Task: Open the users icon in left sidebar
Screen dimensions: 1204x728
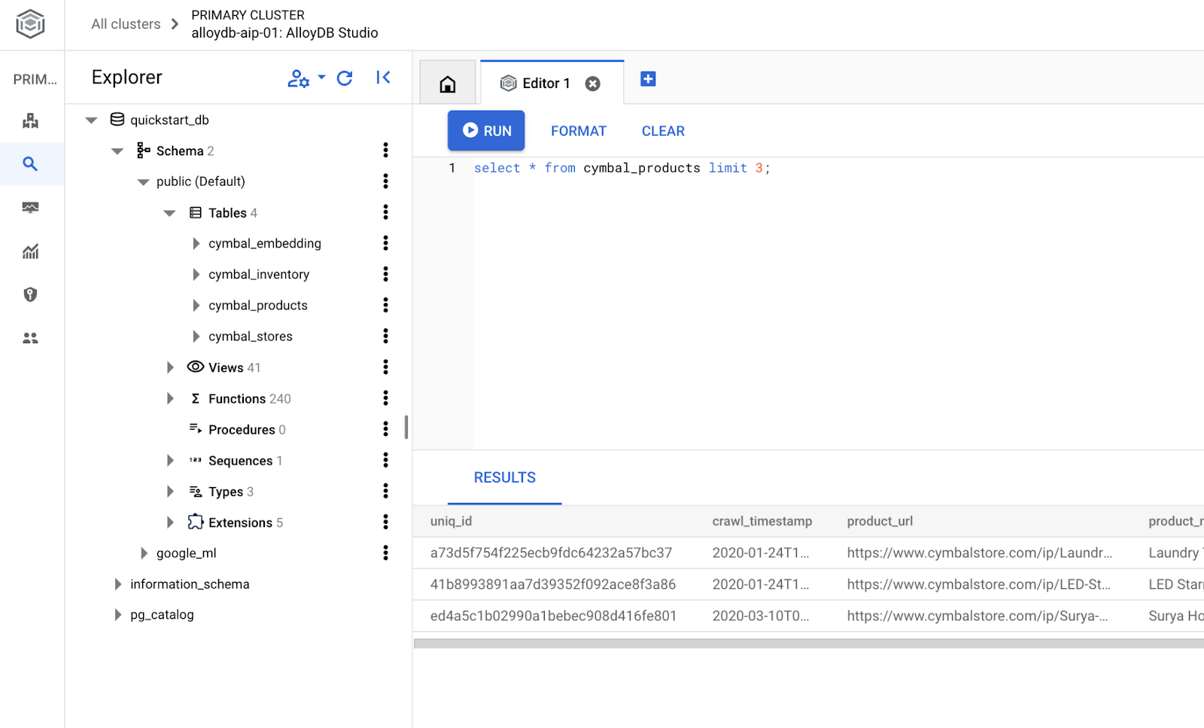Action: [30, 338]
